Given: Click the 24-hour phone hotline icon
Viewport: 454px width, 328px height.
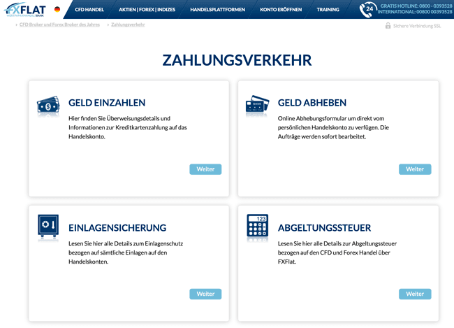Looking at the screenshot, I should 367,10.
